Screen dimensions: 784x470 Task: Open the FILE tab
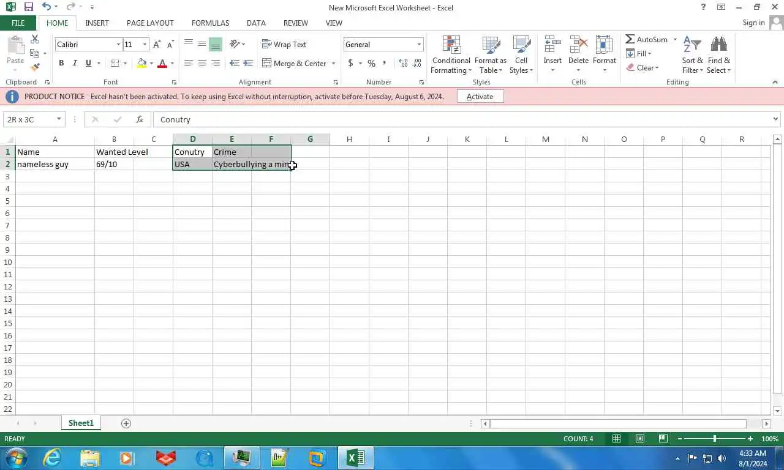pyautogui.click(x=18, y=23)
